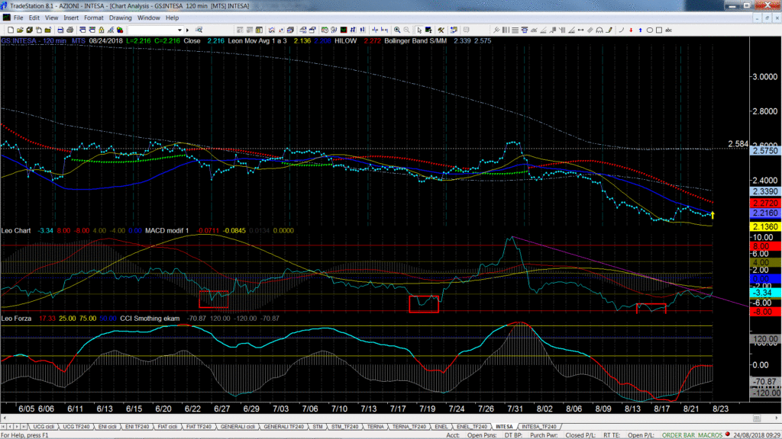782x439 pixels.
Task: Select the horizontal lines drawing tool
Action: tap(515, 30)
